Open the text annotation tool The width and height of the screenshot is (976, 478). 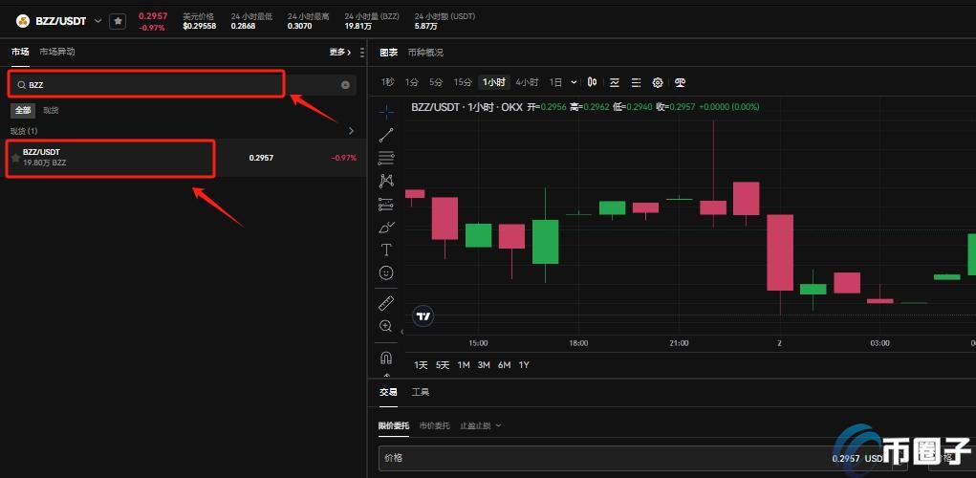[386, 250]
